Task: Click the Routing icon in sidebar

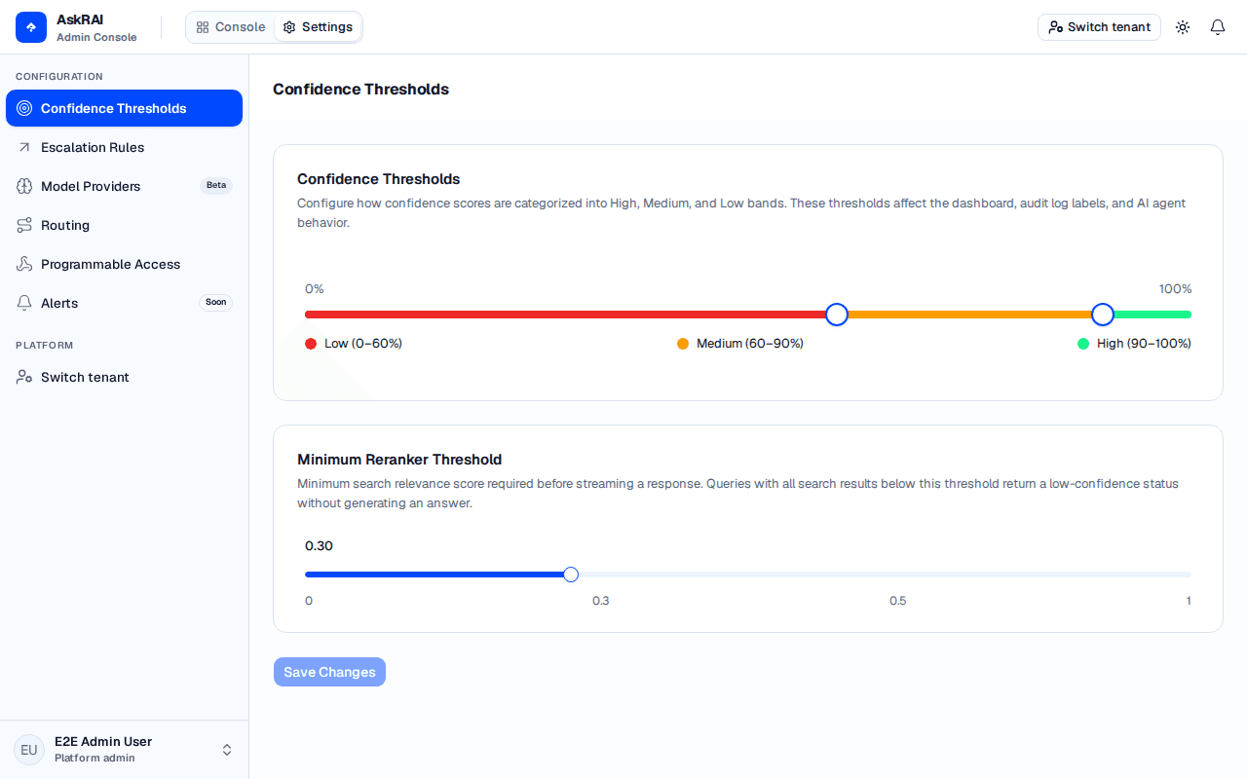Action: [x=24, y=225]
